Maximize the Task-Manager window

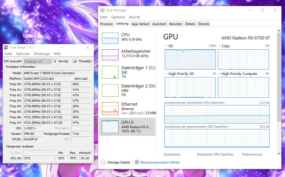click(x=262, y=10)
